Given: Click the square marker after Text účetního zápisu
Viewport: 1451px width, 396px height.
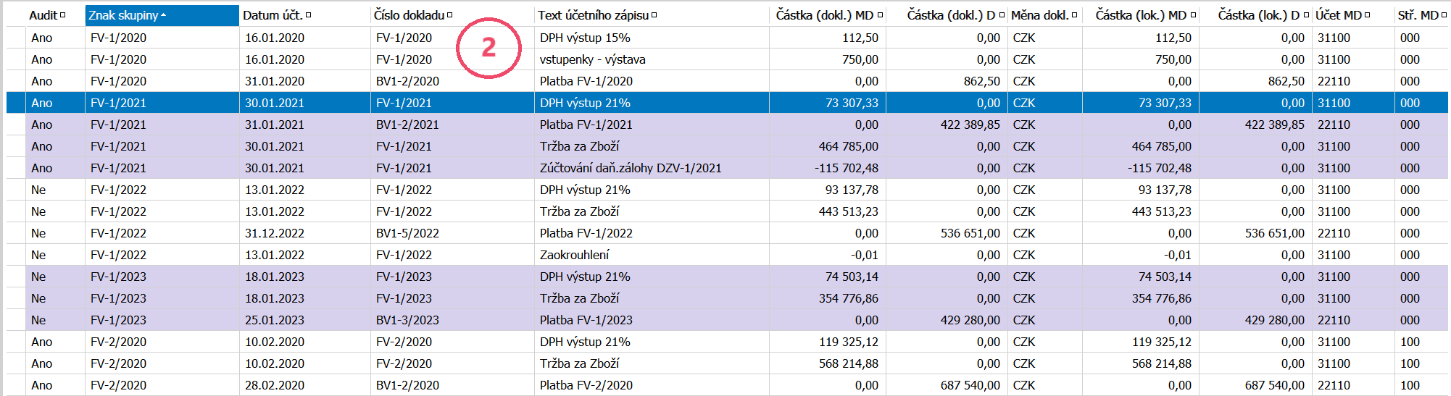Looking at the screenshot, I should pyautogui.click(x=654, y=15).
